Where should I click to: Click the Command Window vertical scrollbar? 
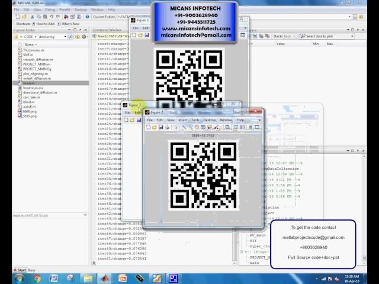click(235, 246)
